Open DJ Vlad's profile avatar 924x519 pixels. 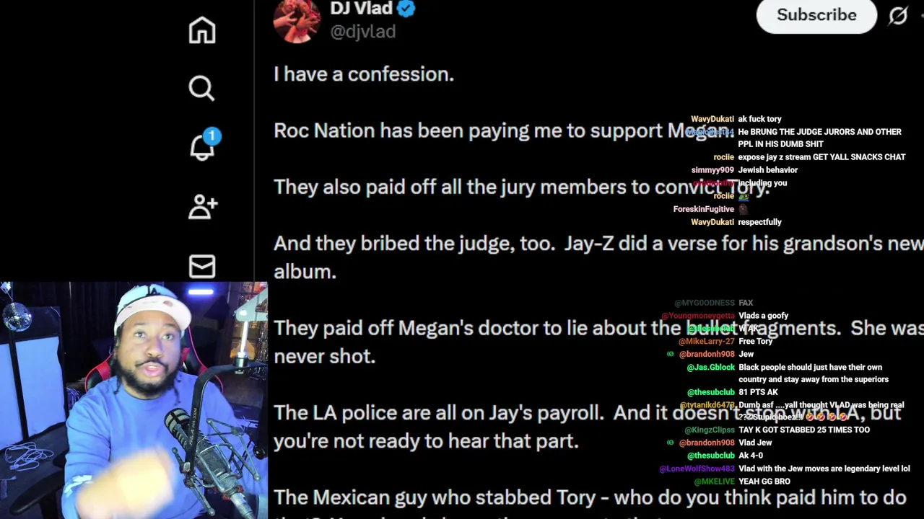pyautogui.click(x=297, y=19)
